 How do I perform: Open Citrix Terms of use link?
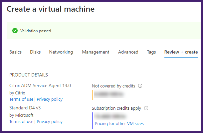point(21,99)
